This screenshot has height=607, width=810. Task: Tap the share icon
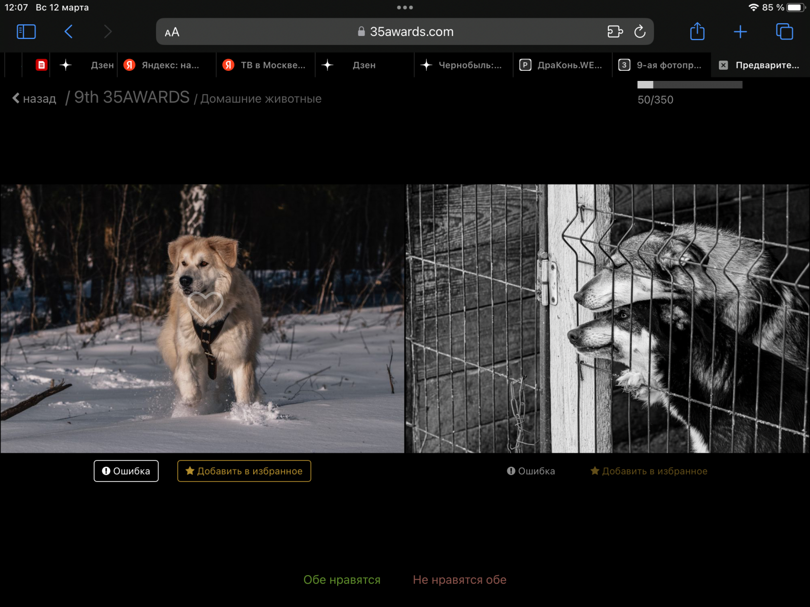697,32
